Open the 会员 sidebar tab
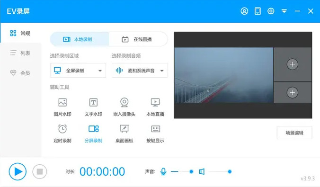 20,73
